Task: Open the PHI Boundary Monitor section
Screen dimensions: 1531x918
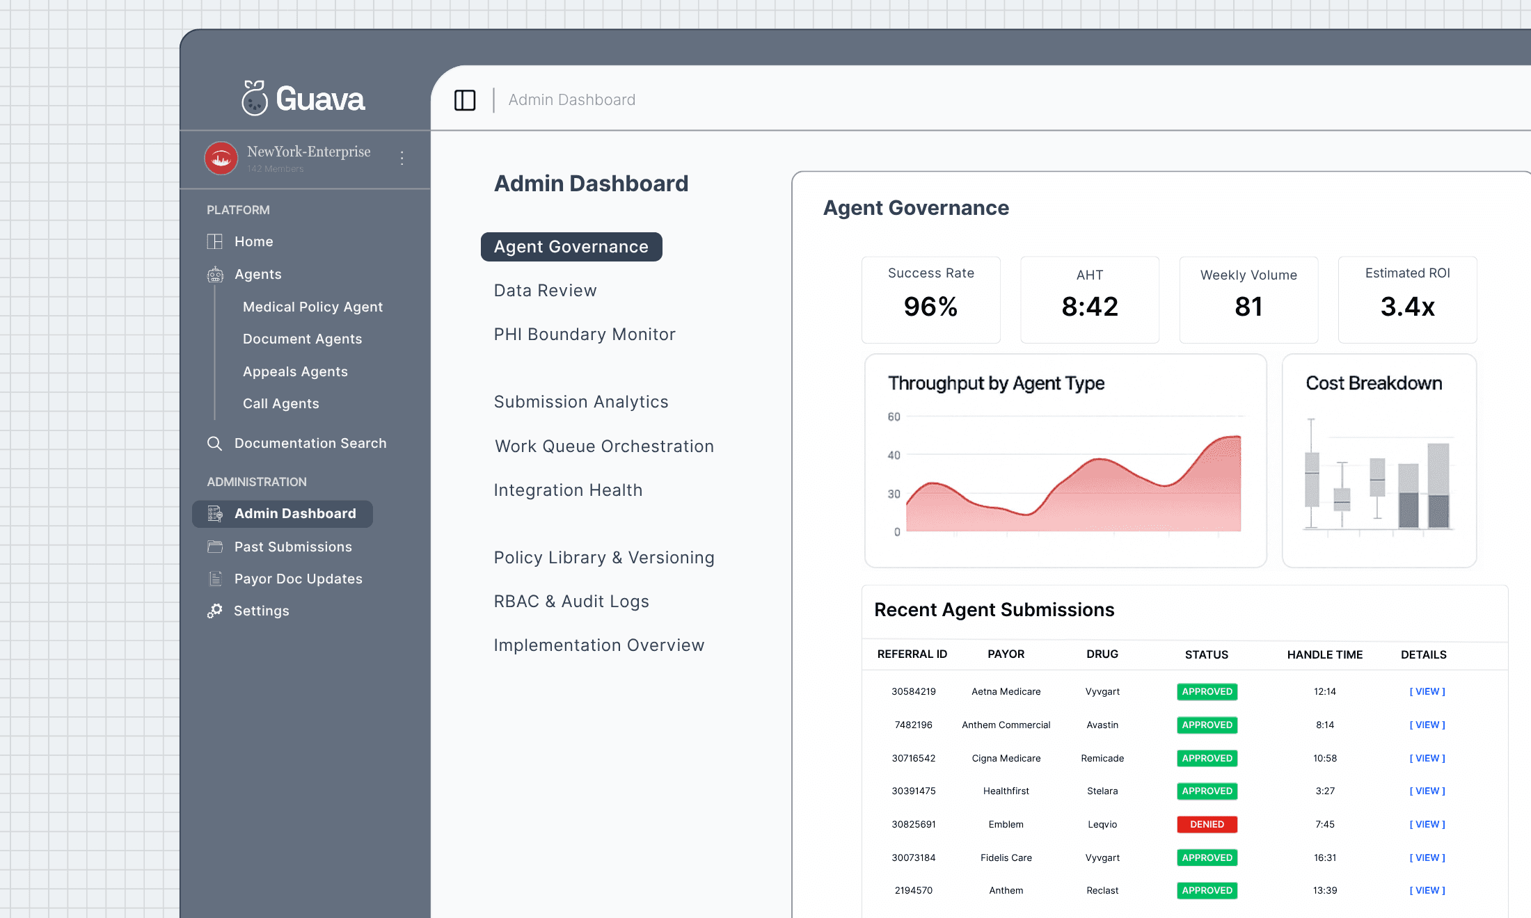Action: point(585,335)
